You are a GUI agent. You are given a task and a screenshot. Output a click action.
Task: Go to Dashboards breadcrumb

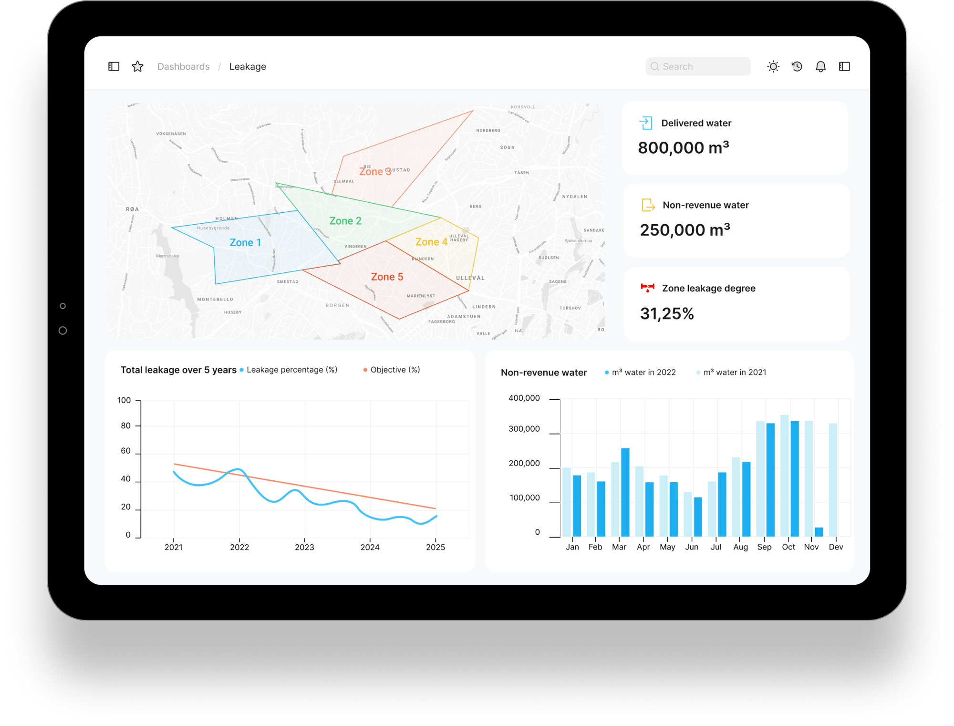pyautogui.click(x=183, y=66)
